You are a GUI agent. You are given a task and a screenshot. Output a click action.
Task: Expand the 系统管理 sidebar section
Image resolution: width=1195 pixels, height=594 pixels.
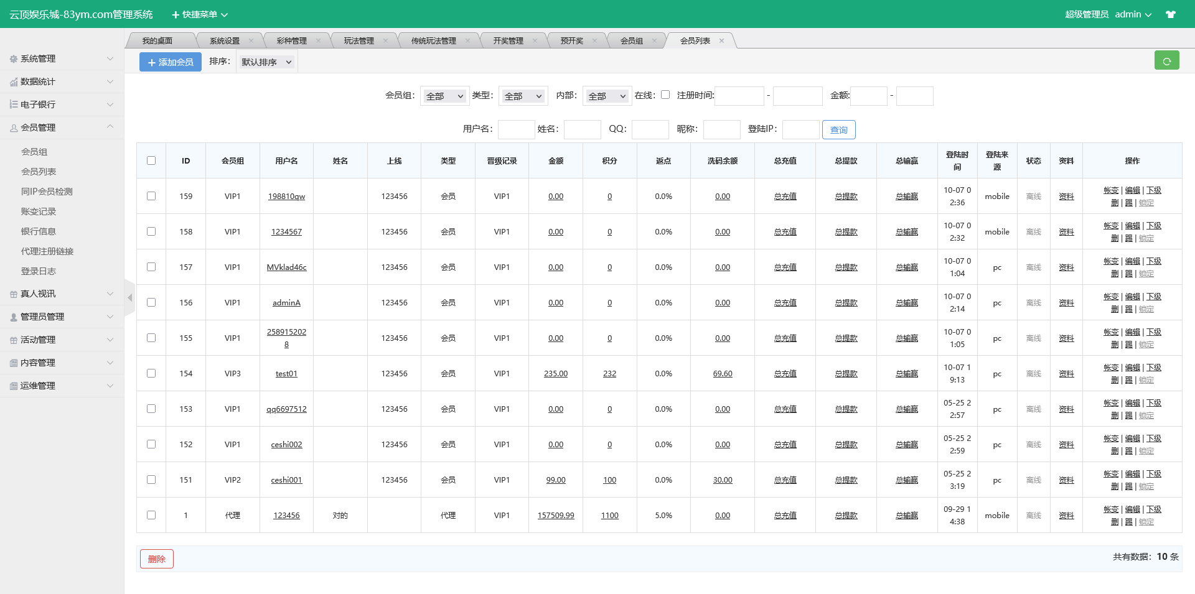62,58
